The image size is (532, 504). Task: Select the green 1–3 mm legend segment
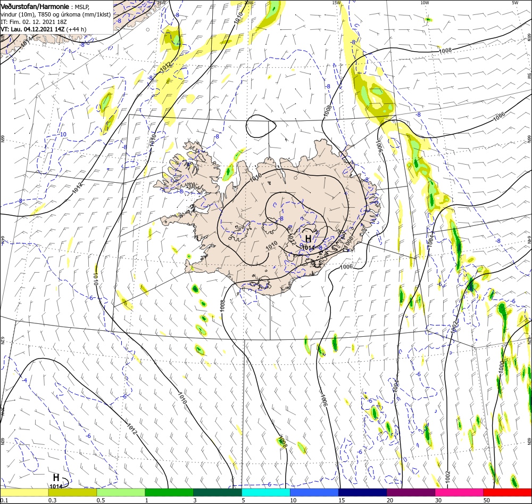(169, 492)
